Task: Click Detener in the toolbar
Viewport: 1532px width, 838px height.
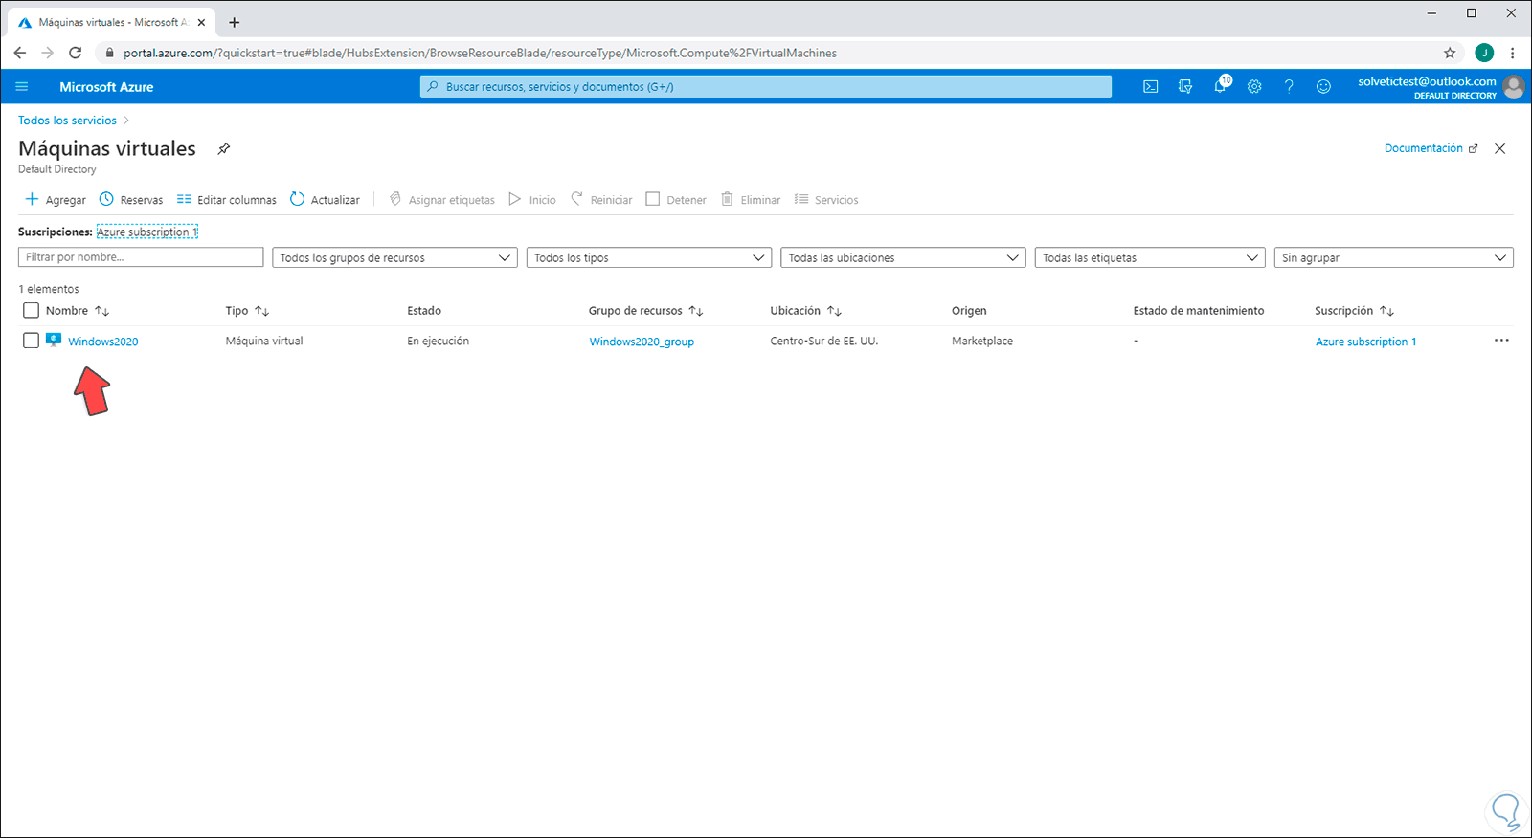Action: (x=677, y=200)
